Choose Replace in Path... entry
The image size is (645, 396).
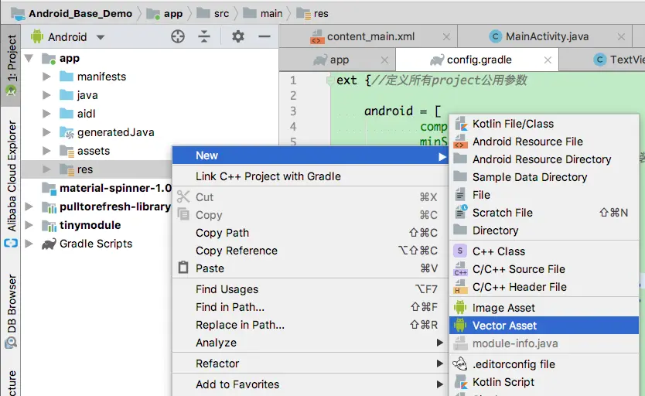coord(310,324)
